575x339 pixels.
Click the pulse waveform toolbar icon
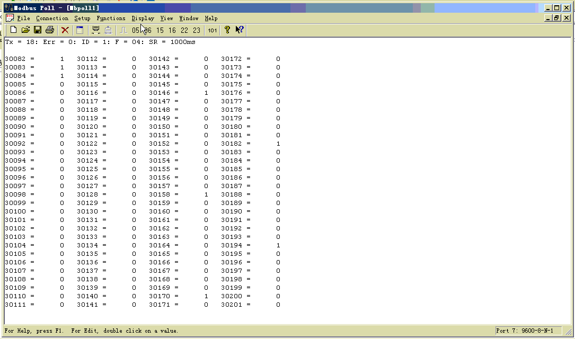[x=123, y=30]
